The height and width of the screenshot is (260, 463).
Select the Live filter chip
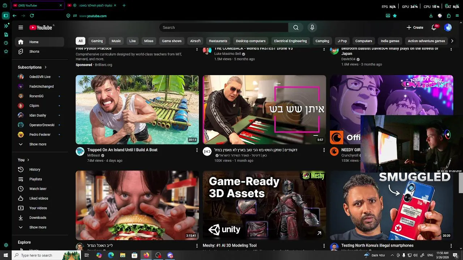coord(132,41)
